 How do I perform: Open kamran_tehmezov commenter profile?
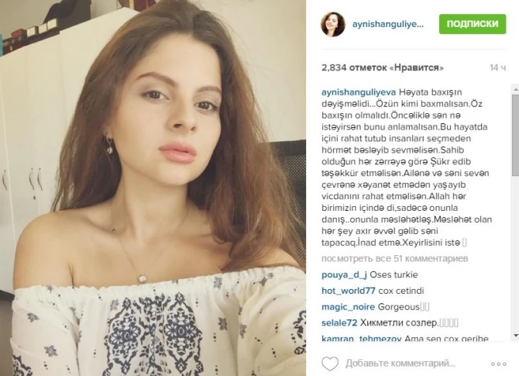(x=362, y=339)
